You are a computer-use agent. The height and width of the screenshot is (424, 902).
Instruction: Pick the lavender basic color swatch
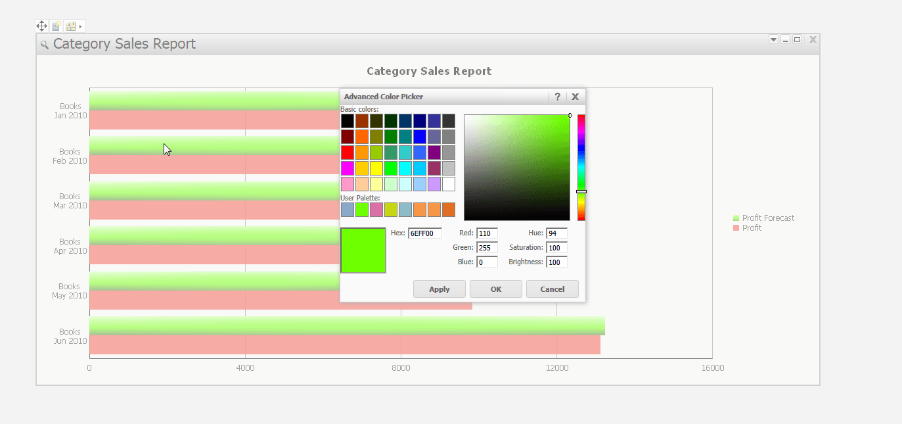click(434, 184)
